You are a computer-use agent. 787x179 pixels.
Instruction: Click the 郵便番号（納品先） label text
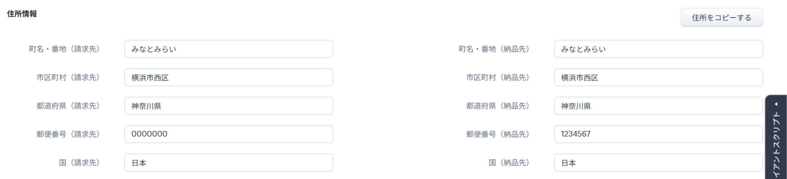pyautogui.click(x=498, y=134)
